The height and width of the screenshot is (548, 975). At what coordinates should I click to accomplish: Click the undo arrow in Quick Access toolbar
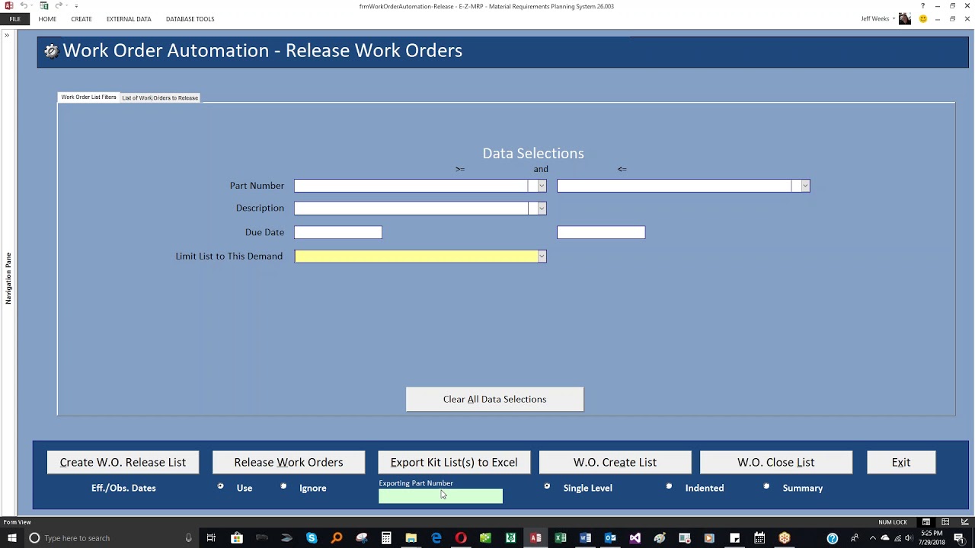tap(24, 5)
